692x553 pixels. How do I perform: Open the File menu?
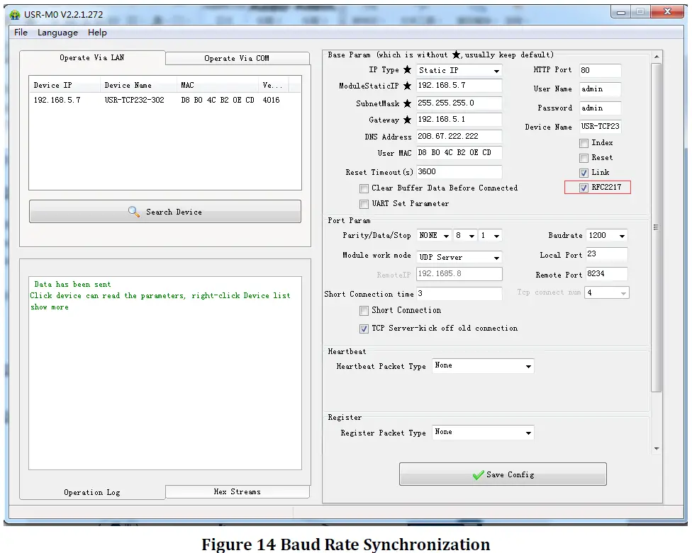click(x=21, y=33)
